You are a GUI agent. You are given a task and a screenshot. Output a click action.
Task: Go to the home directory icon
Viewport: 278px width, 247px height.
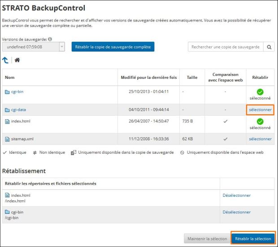tap(17, 60)
